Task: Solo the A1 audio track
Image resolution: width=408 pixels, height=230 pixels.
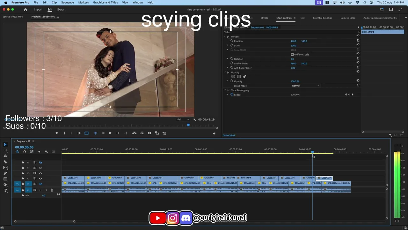Action: click(46, 190)
